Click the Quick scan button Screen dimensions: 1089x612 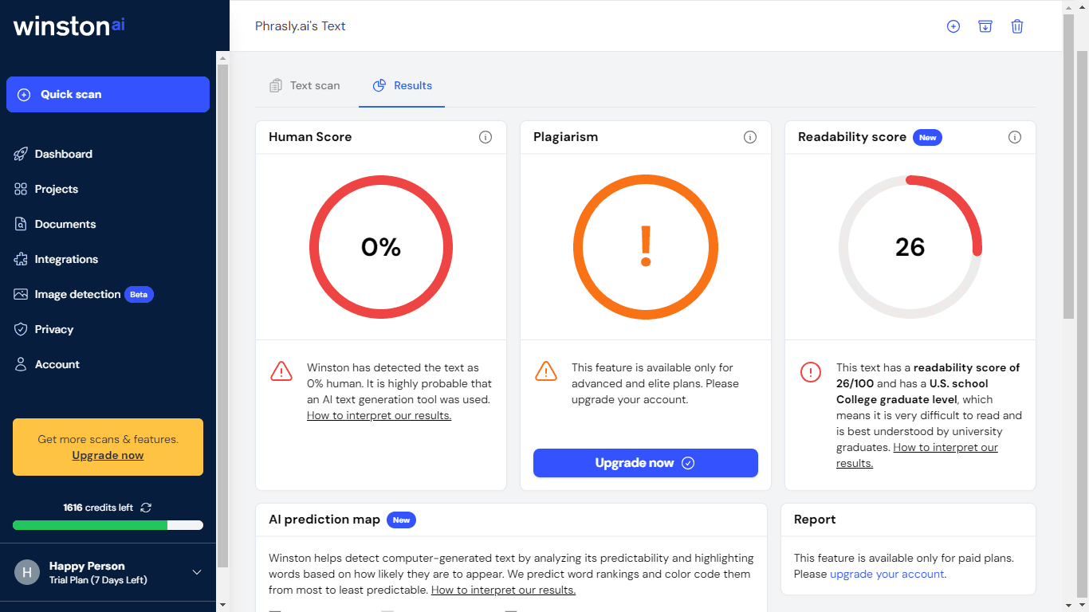point(108,94)
